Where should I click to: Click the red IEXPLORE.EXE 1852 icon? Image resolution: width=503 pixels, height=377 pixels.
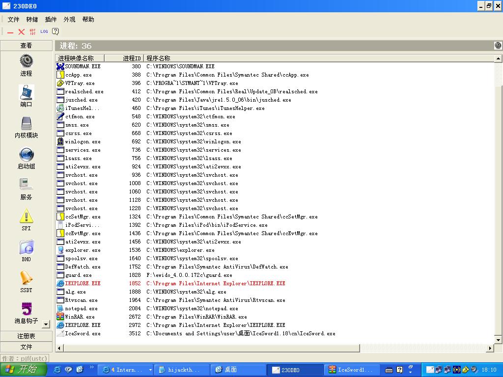coord(60,283)
